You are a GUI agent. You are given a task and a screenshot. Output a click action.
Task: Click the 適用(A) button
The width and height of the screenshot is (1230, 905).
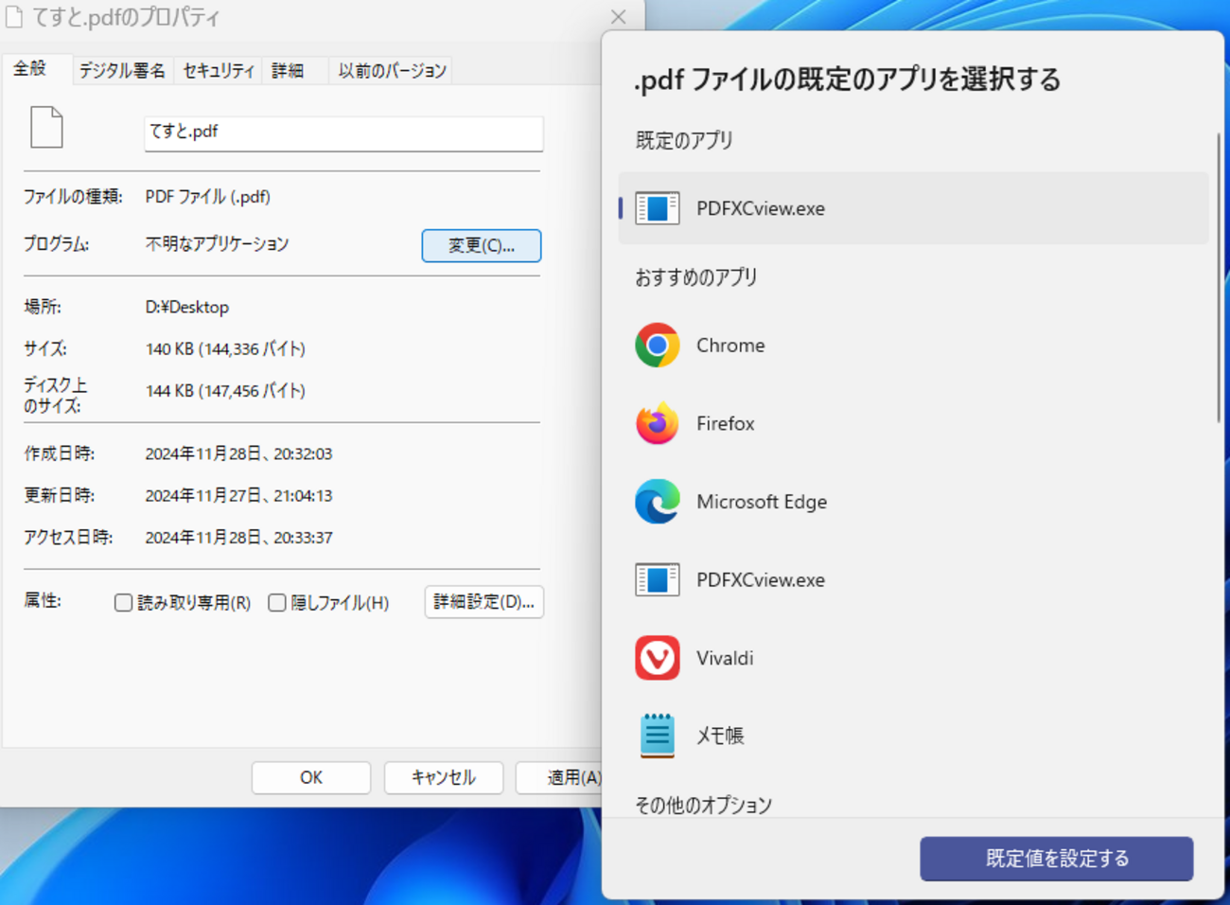(x=559, y=777)
